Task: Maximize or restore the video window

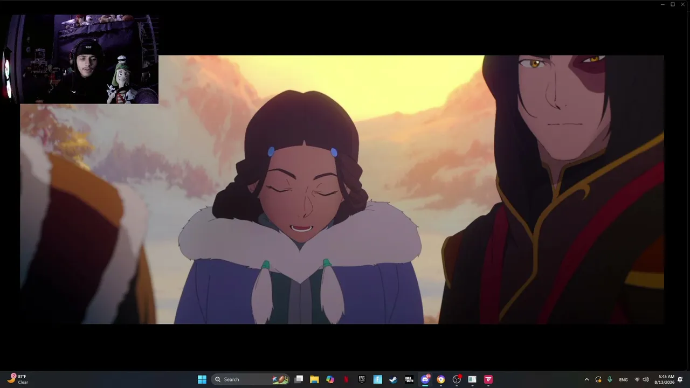Action: [673, 4]
